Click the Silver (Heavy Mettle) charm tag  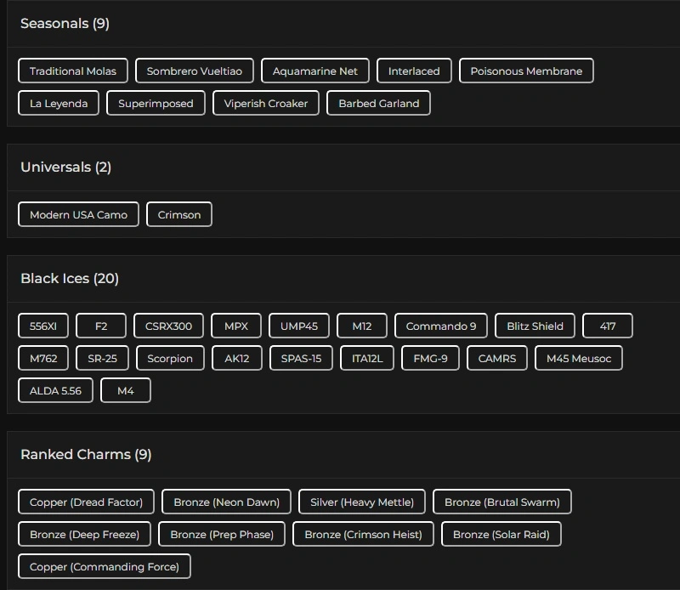point(362,502)
